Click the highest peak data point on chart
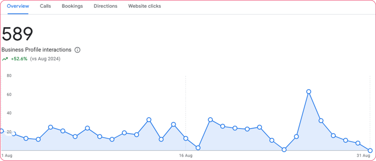The image size is (376, 161). [309, 92]
